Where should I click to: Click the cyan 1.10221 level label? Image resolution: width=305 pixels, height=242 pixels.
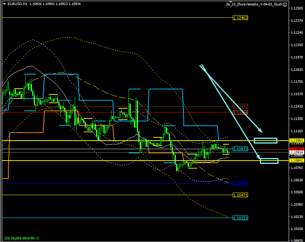tap(240, 218)
